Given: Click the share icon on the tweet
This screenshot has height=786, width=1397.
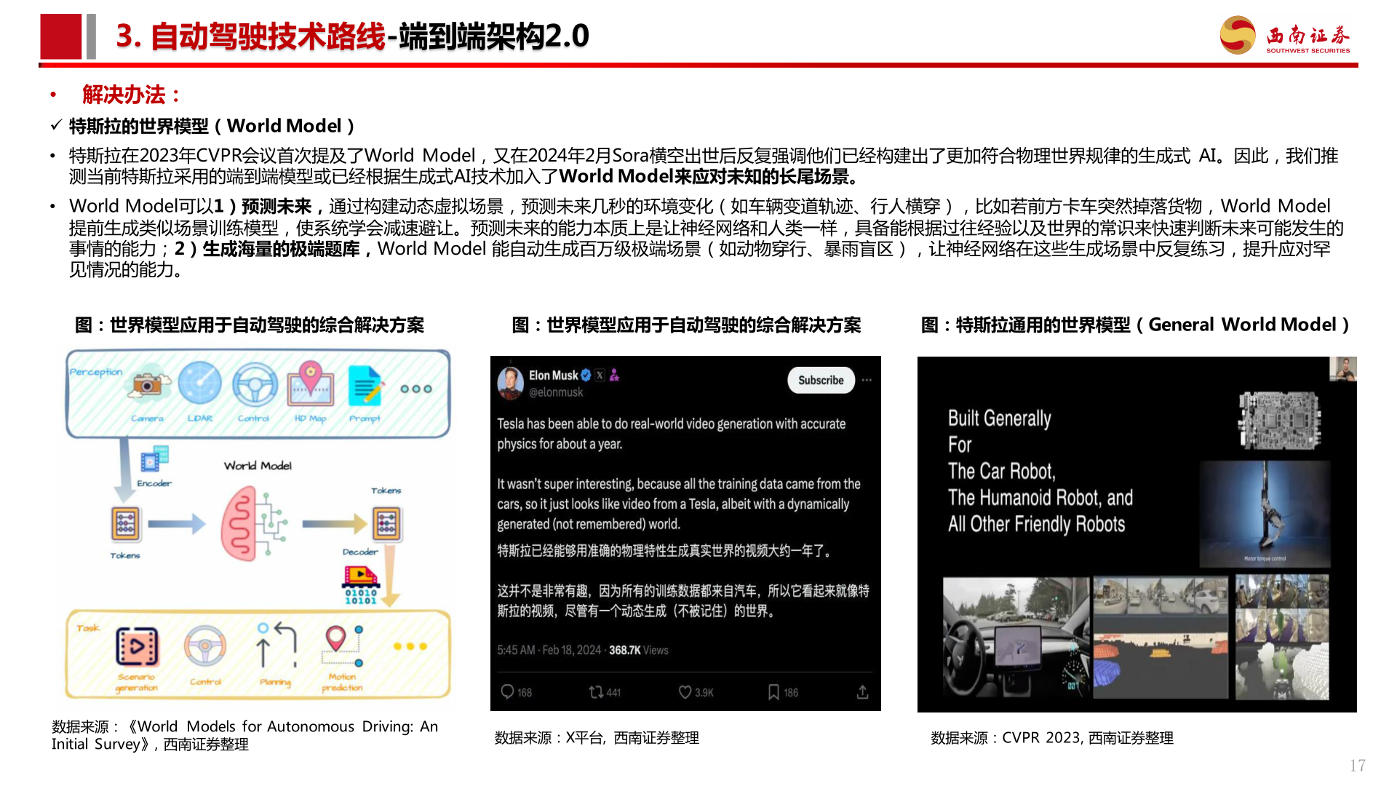Looking at the screenshot, I should click(x=863, y=691).
